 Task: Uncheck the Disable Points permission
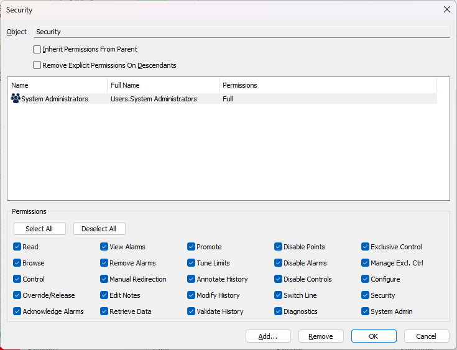279,247
